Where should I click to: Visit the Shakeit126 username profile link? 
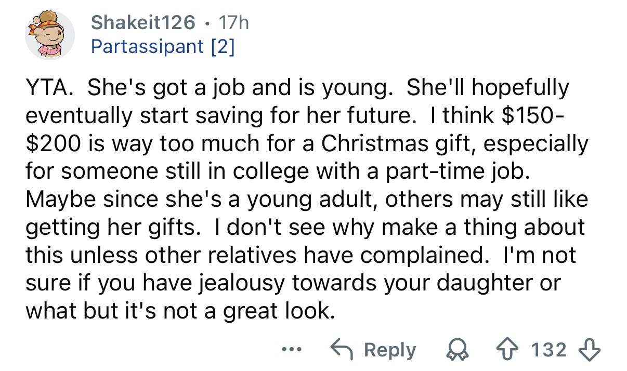(x=143, y=23)
